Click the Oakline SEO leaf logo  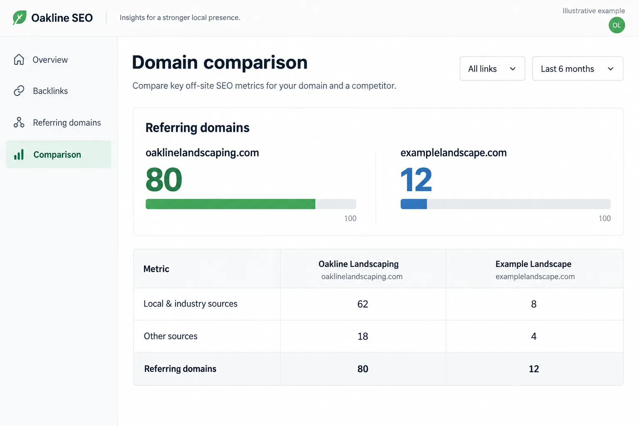(20, 18)
